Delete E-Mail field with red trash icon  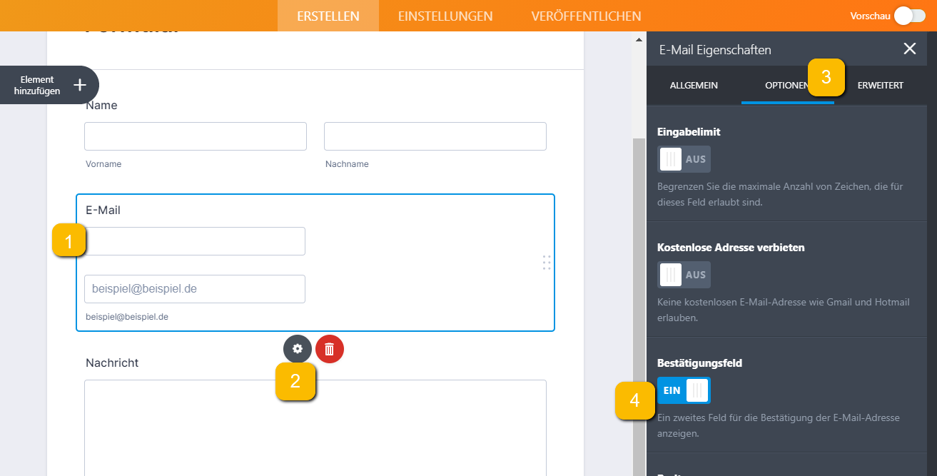point(329,349)
